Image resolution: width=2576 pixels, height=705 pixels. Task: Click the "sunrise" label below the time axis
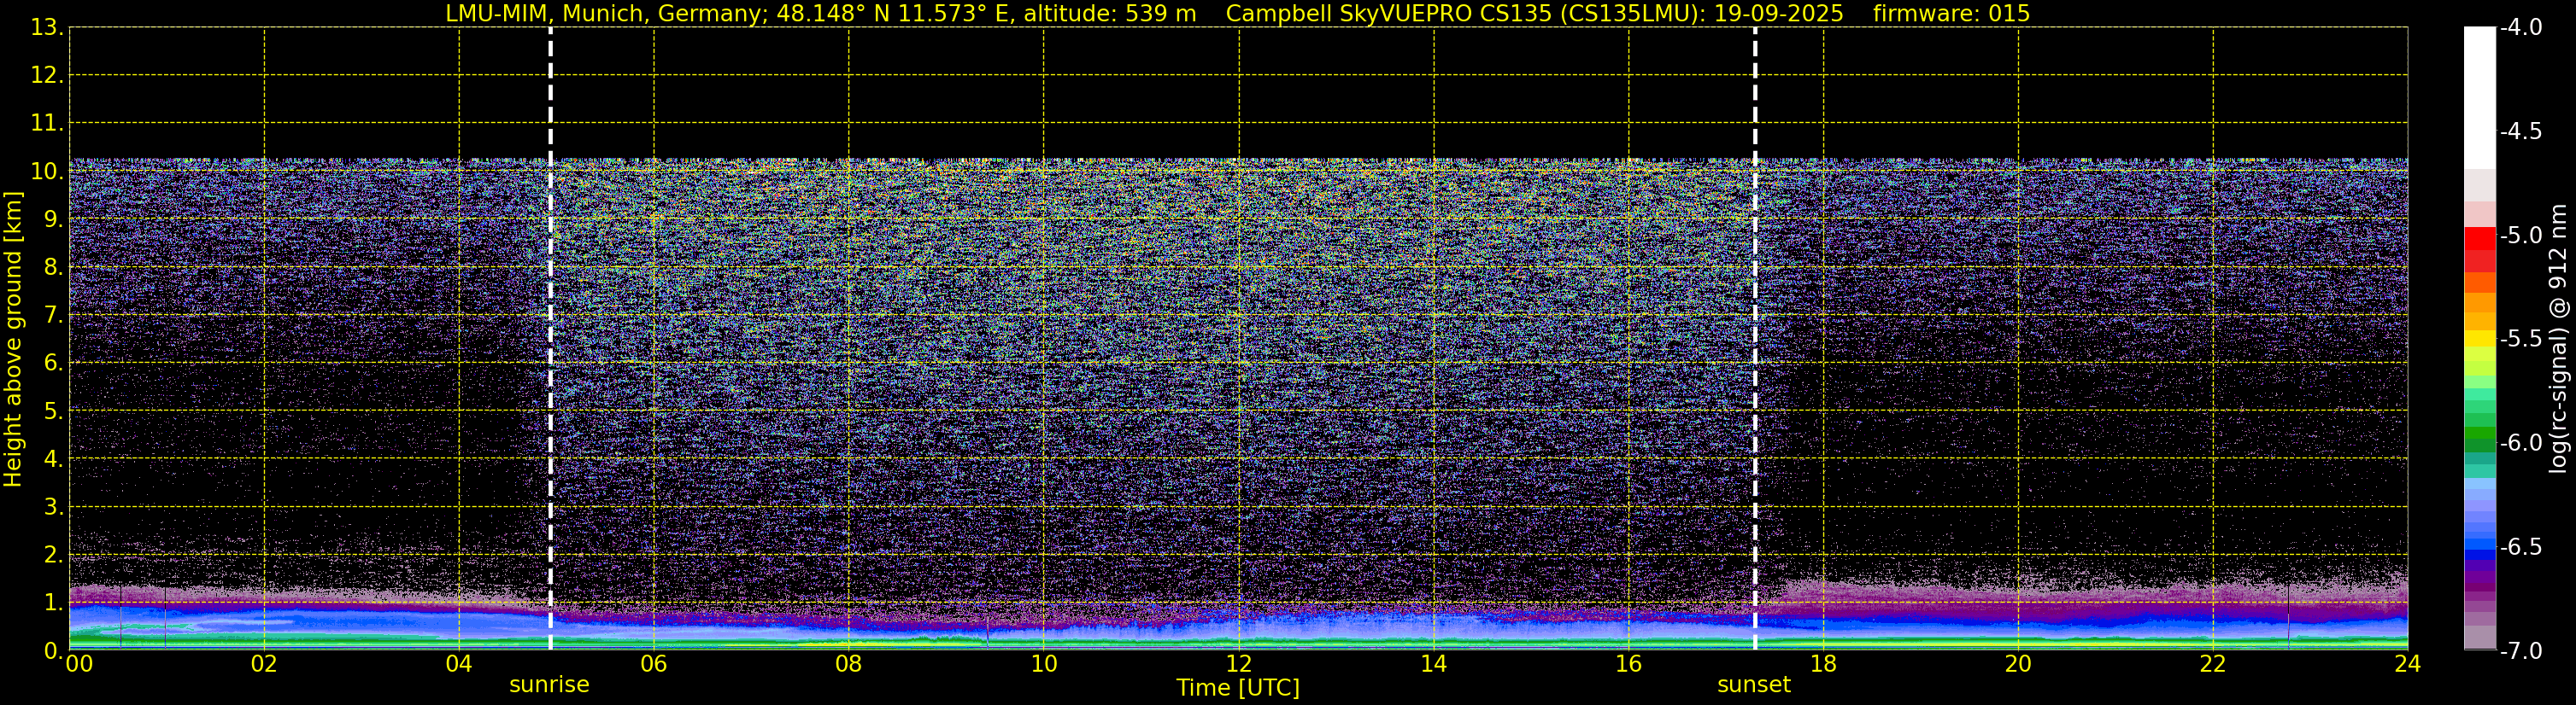(549, 685)
